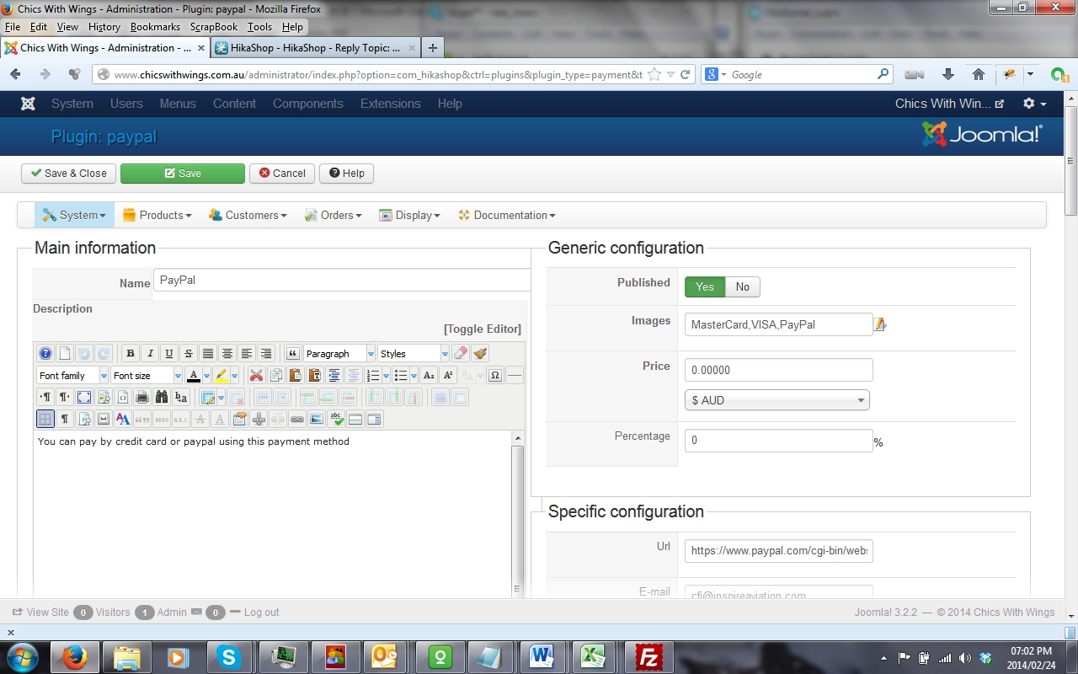The width and height of the screenshot is (1078, 674).
Task: Apply strikethrough in the editor toolbar
Action: pyautogui.click(x=189, y=354)
